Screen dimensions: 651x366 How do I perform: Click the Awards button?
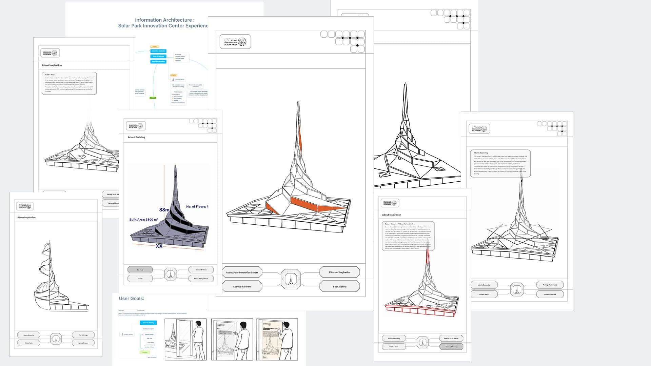pyautogui.click(x=140, y=279)
